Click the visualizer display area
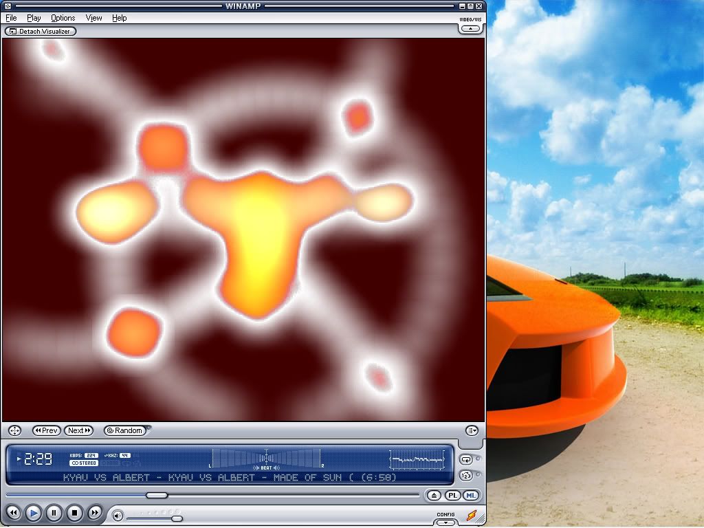The width and height of the screenshot is (704, 528). [x=243, y=230]
